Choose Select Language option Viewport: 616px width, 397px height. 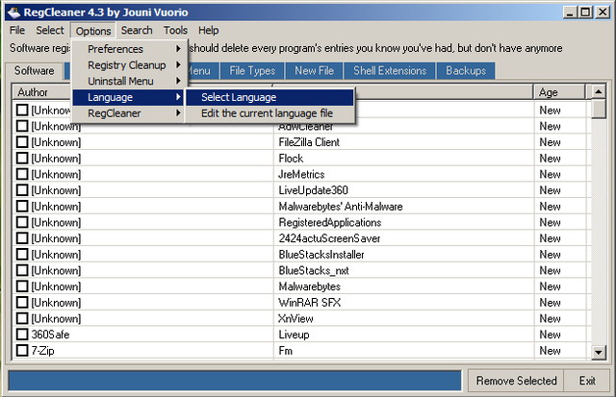pos(269,97)
